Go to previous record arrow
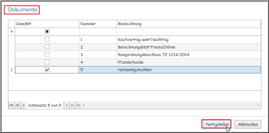 [23, 105]
